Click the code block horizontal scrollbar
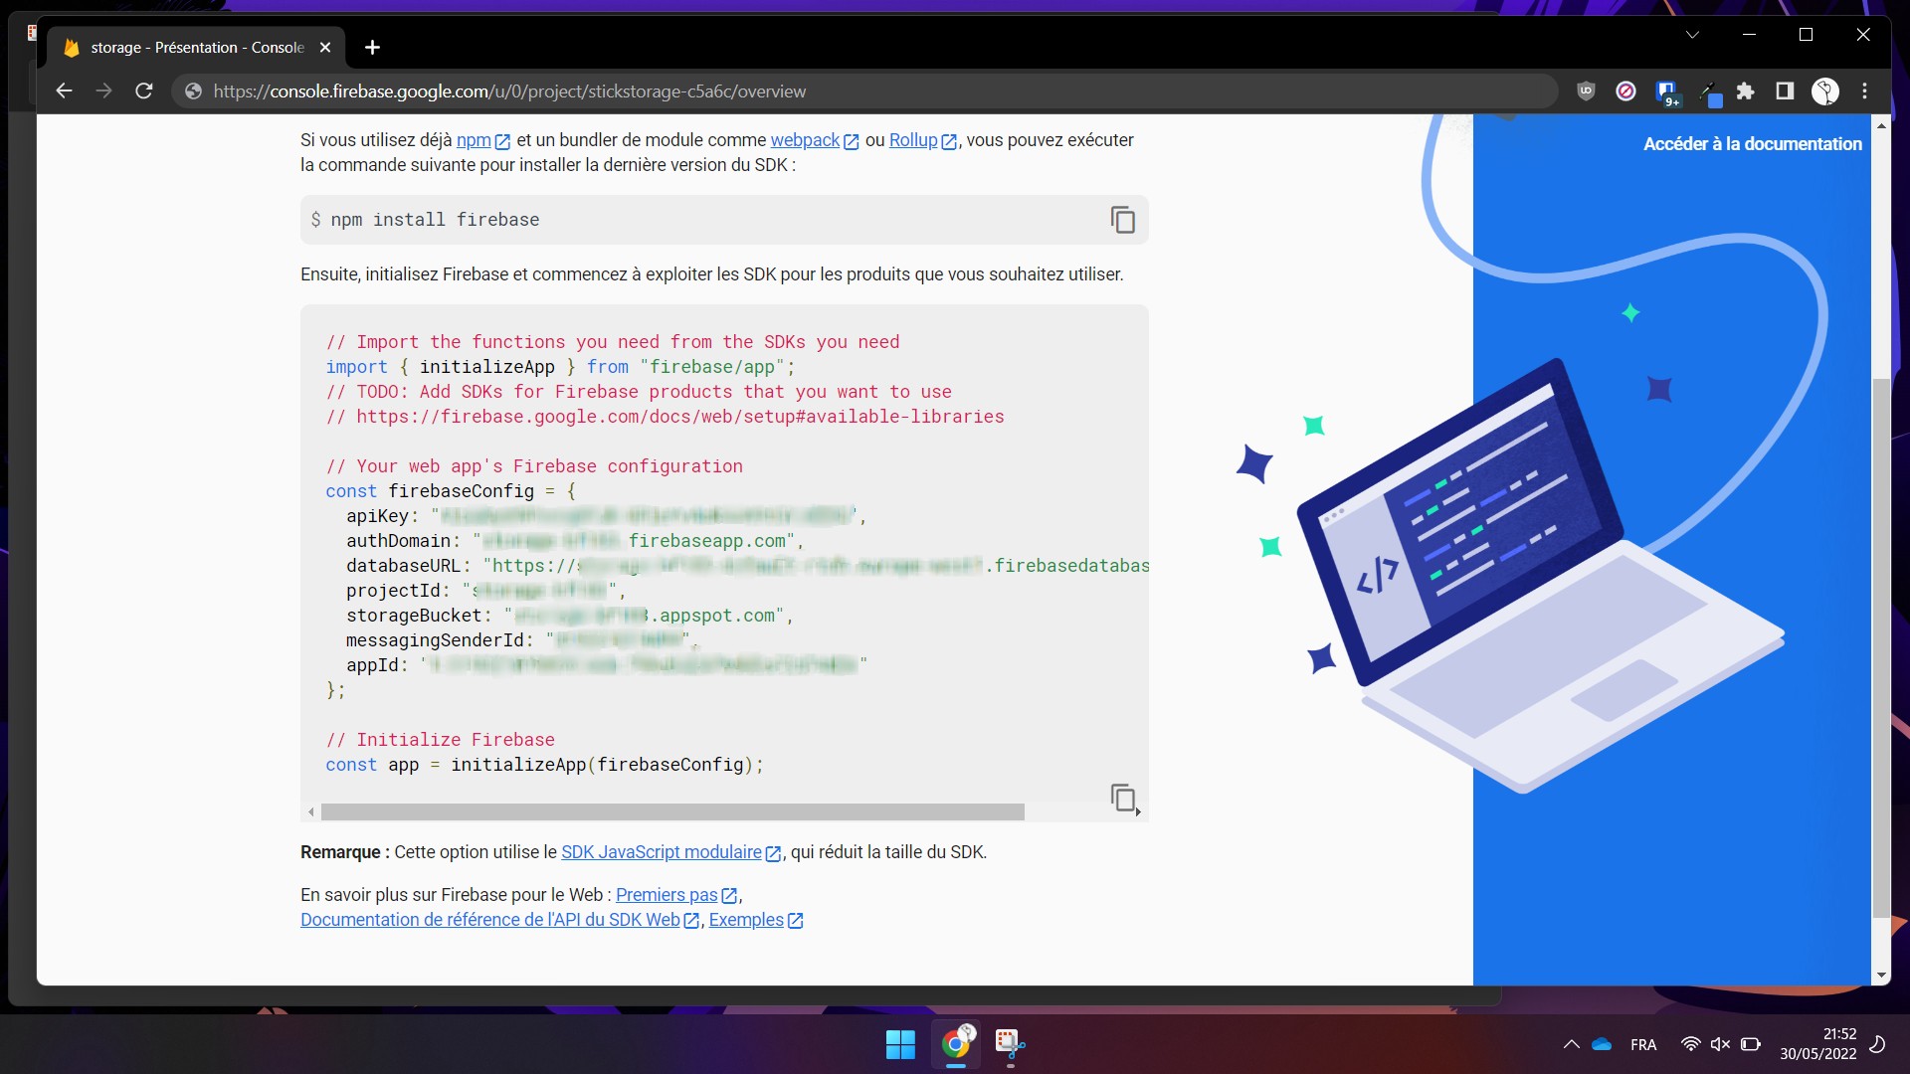The width and height of the screenshot is (1910, 1074). [672, 811]
